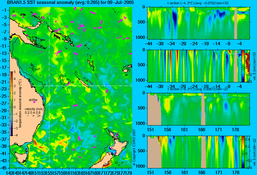Select the temperature section plot for lat=-22

(198, 109)
